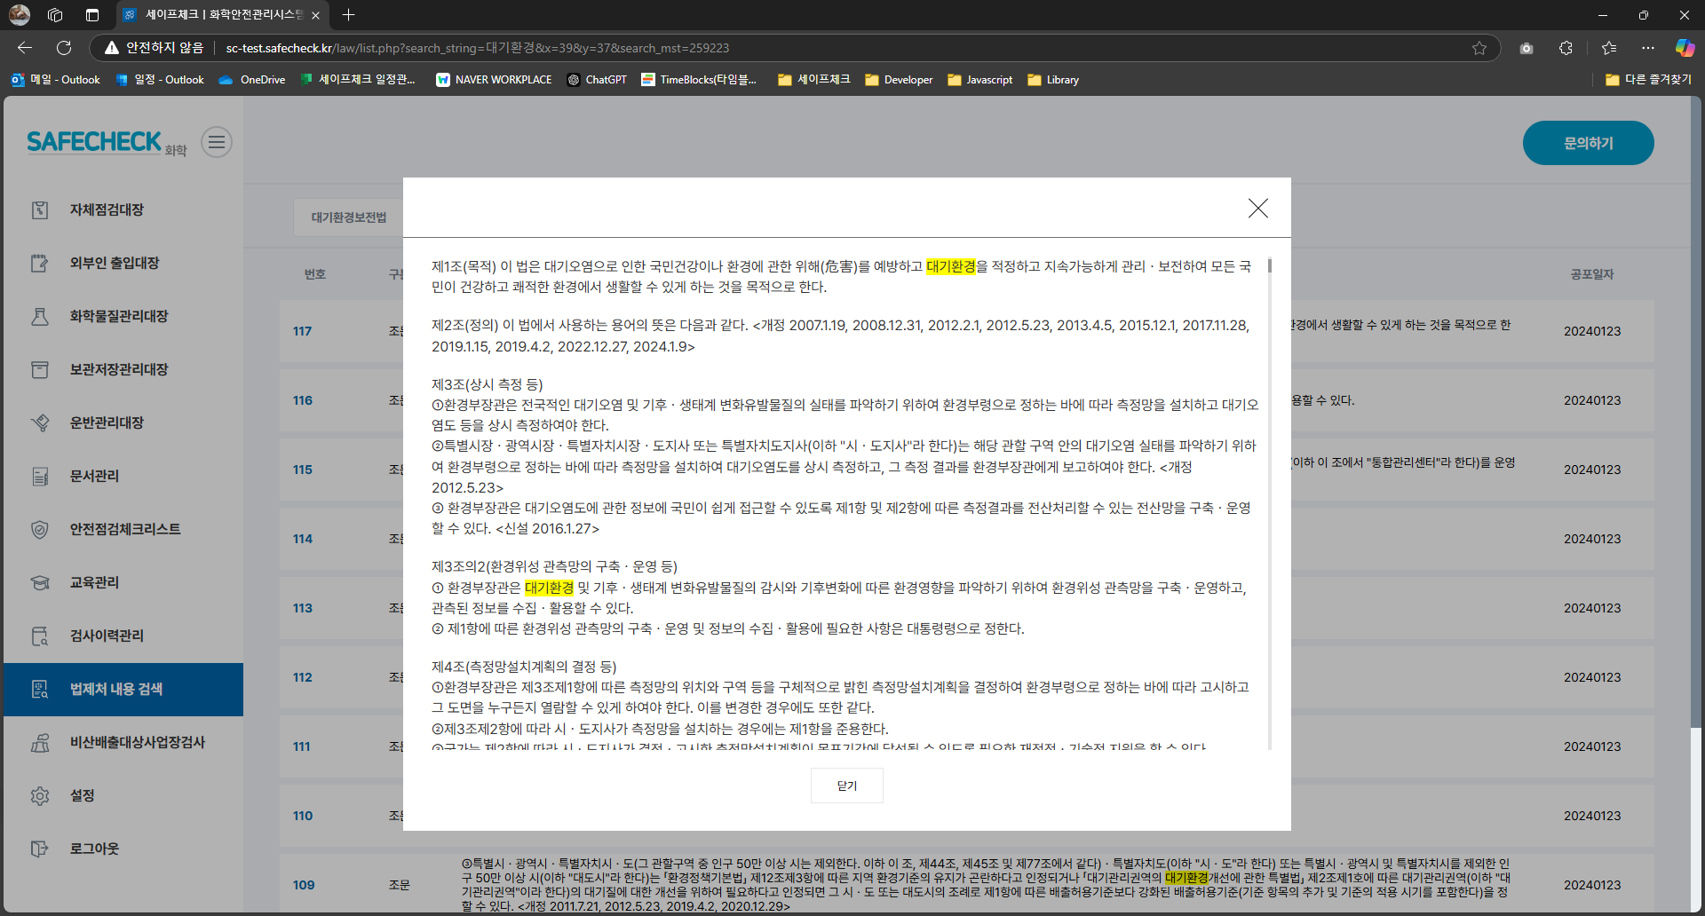
Task: Open 메일 - Outlook bookmark
Action: pyautogui.click(x=56, y=80)
